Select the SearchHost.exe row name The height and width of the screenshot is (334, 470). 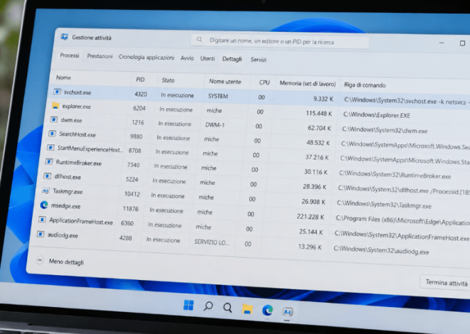pyautogui.click(x=78, y=134)
